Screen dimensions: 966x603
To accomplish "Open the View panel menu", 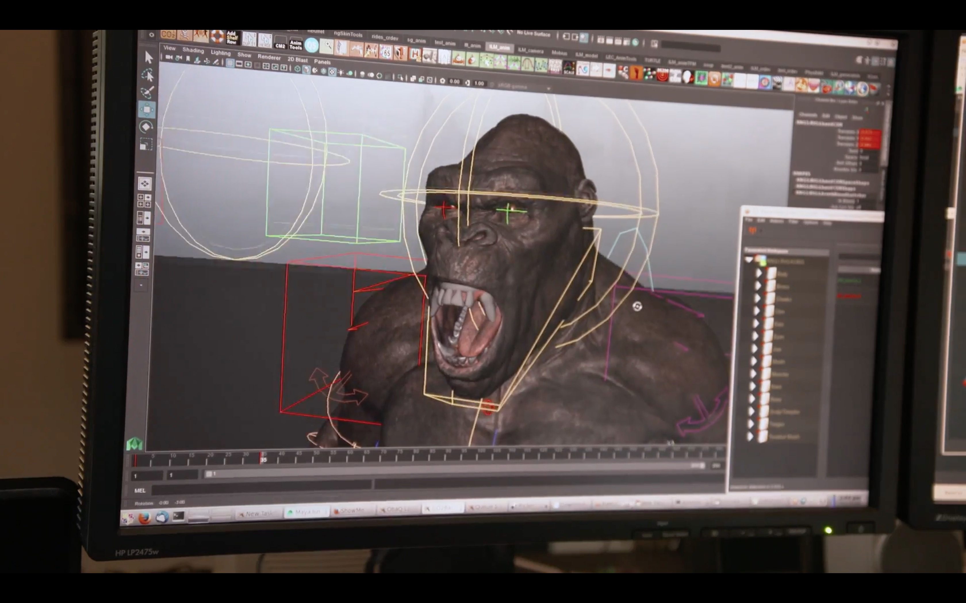I will pos(169,48).
